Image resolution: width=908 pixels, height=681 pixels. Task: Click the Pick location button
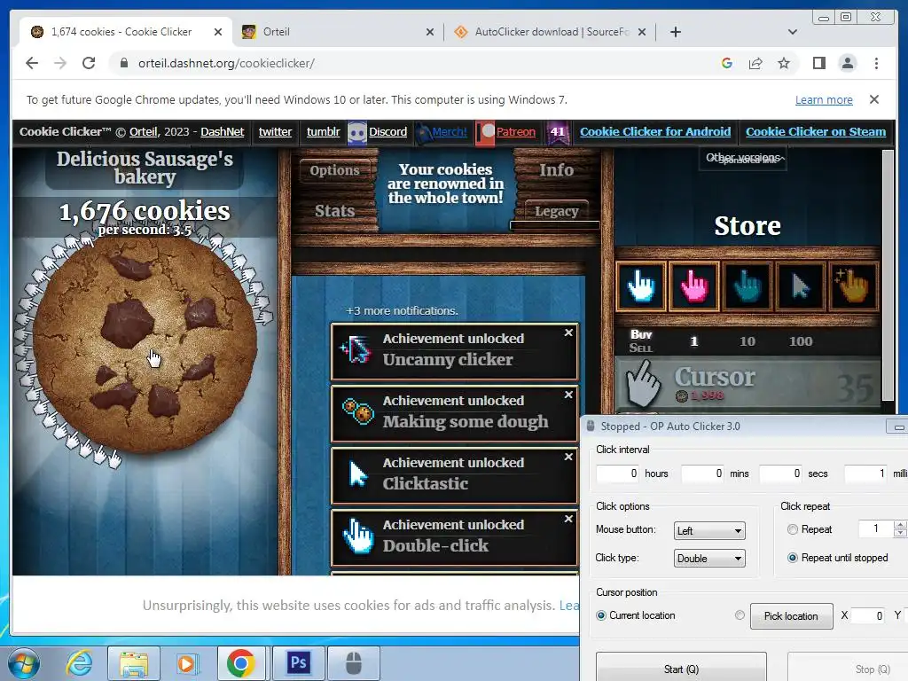(x=791, y=616)
